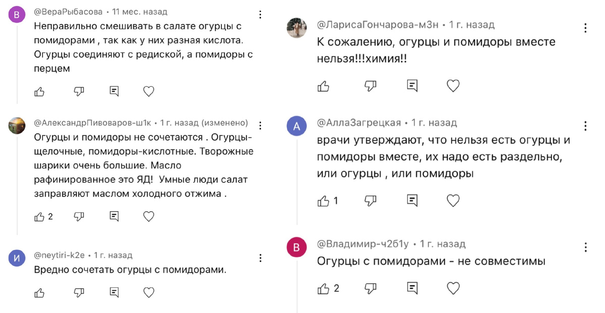This screenshot has width=605, height=313.
Task: Like the comment by @neytiri-k2e
Action: [x=39, y=292]
